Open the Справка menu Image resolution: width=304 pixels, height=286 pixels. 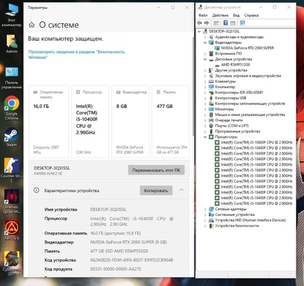[251, 15]
